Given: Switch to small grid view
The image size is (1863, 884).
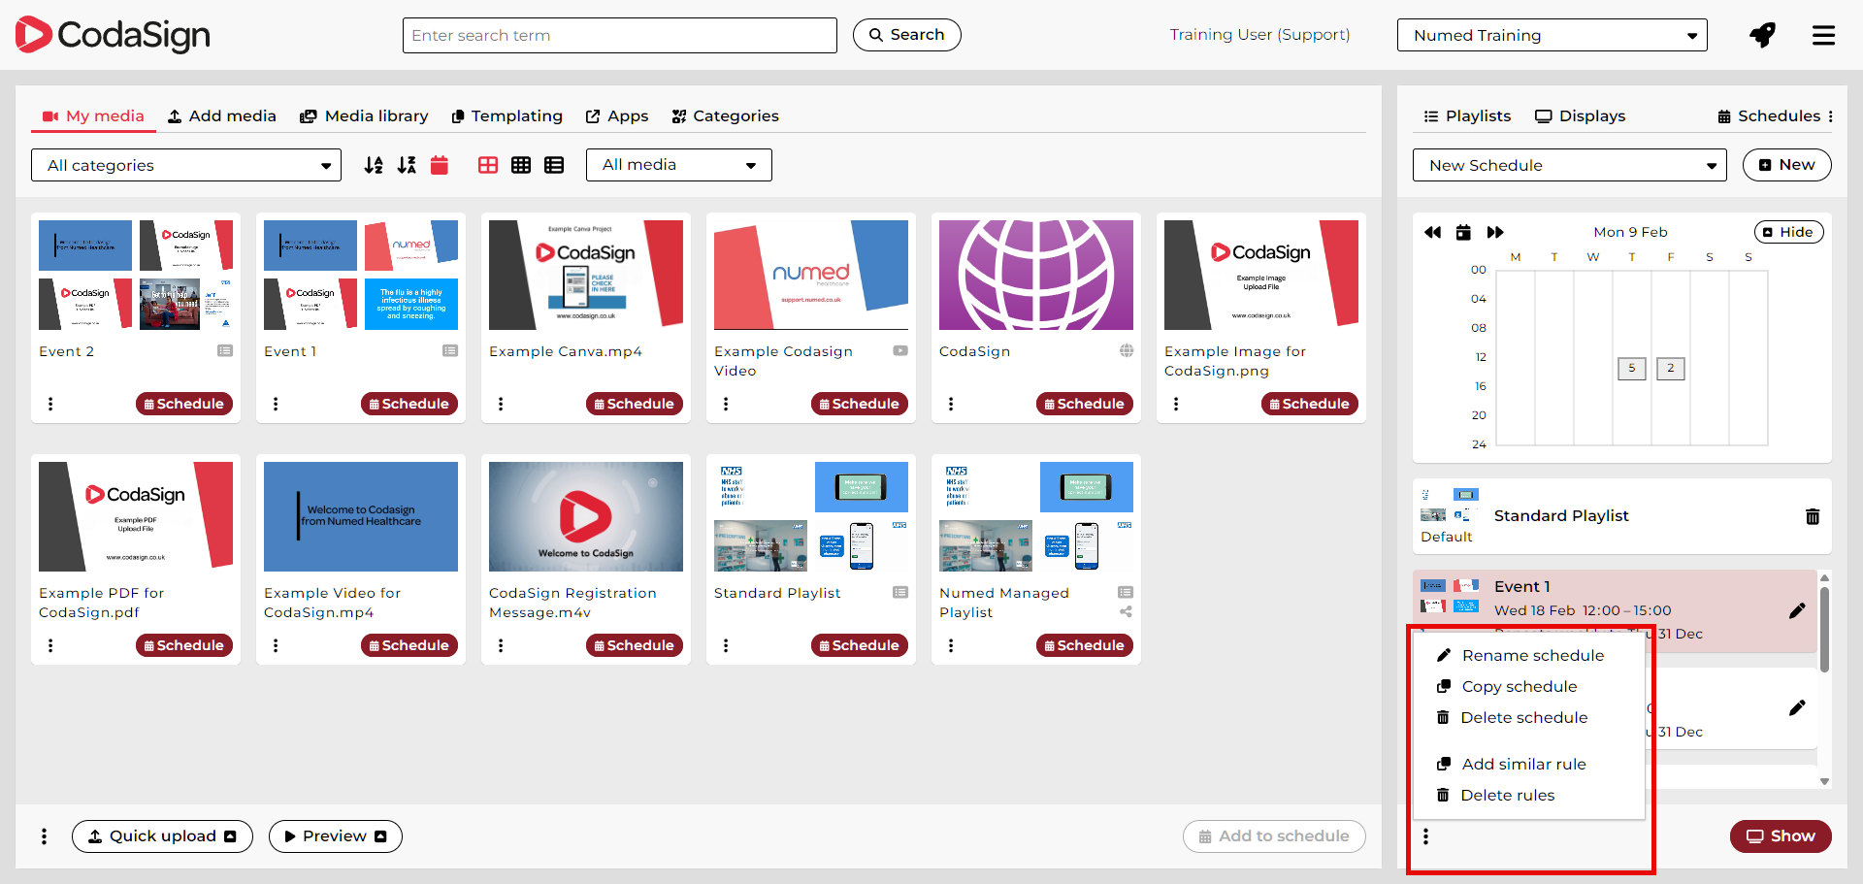Looking at the screenshot, I should (x=521, y=165).
